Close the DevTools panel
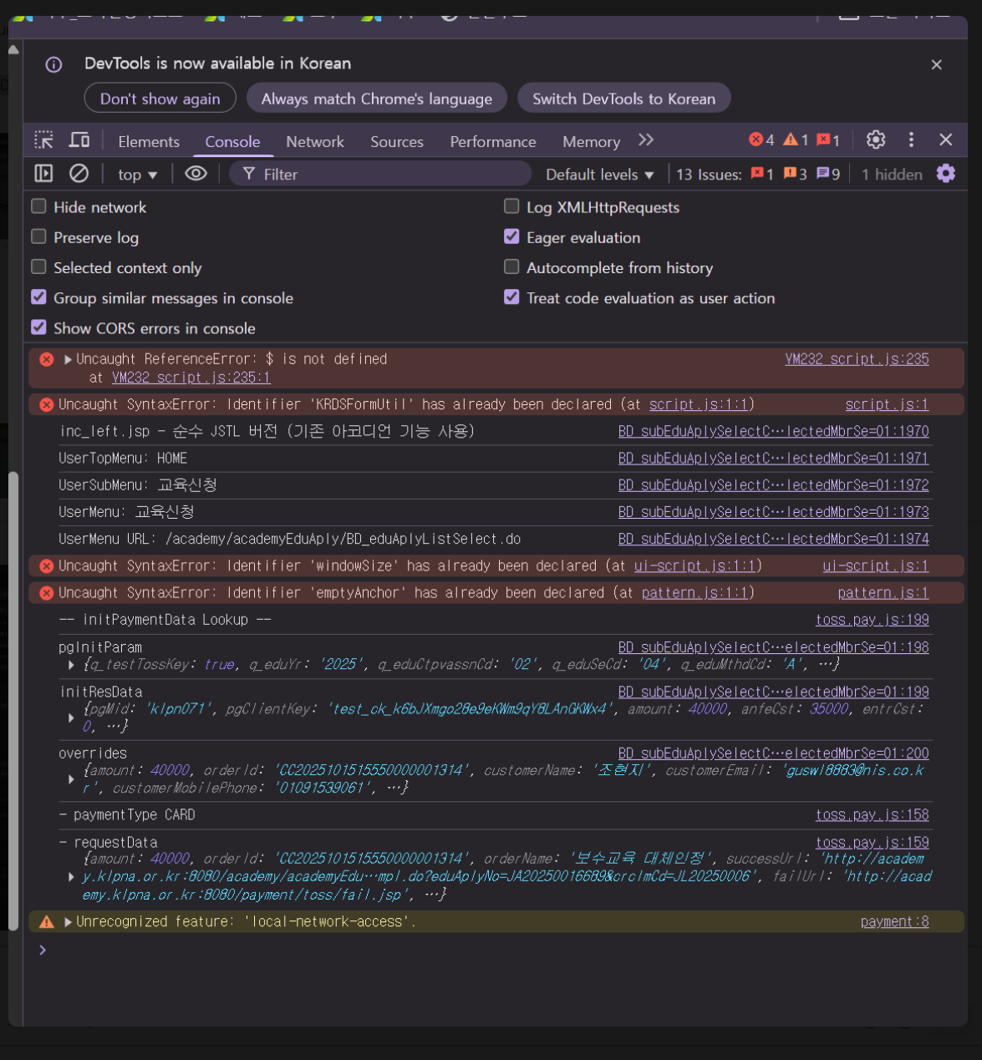982x1060 pixels. [x=946, y=139]
